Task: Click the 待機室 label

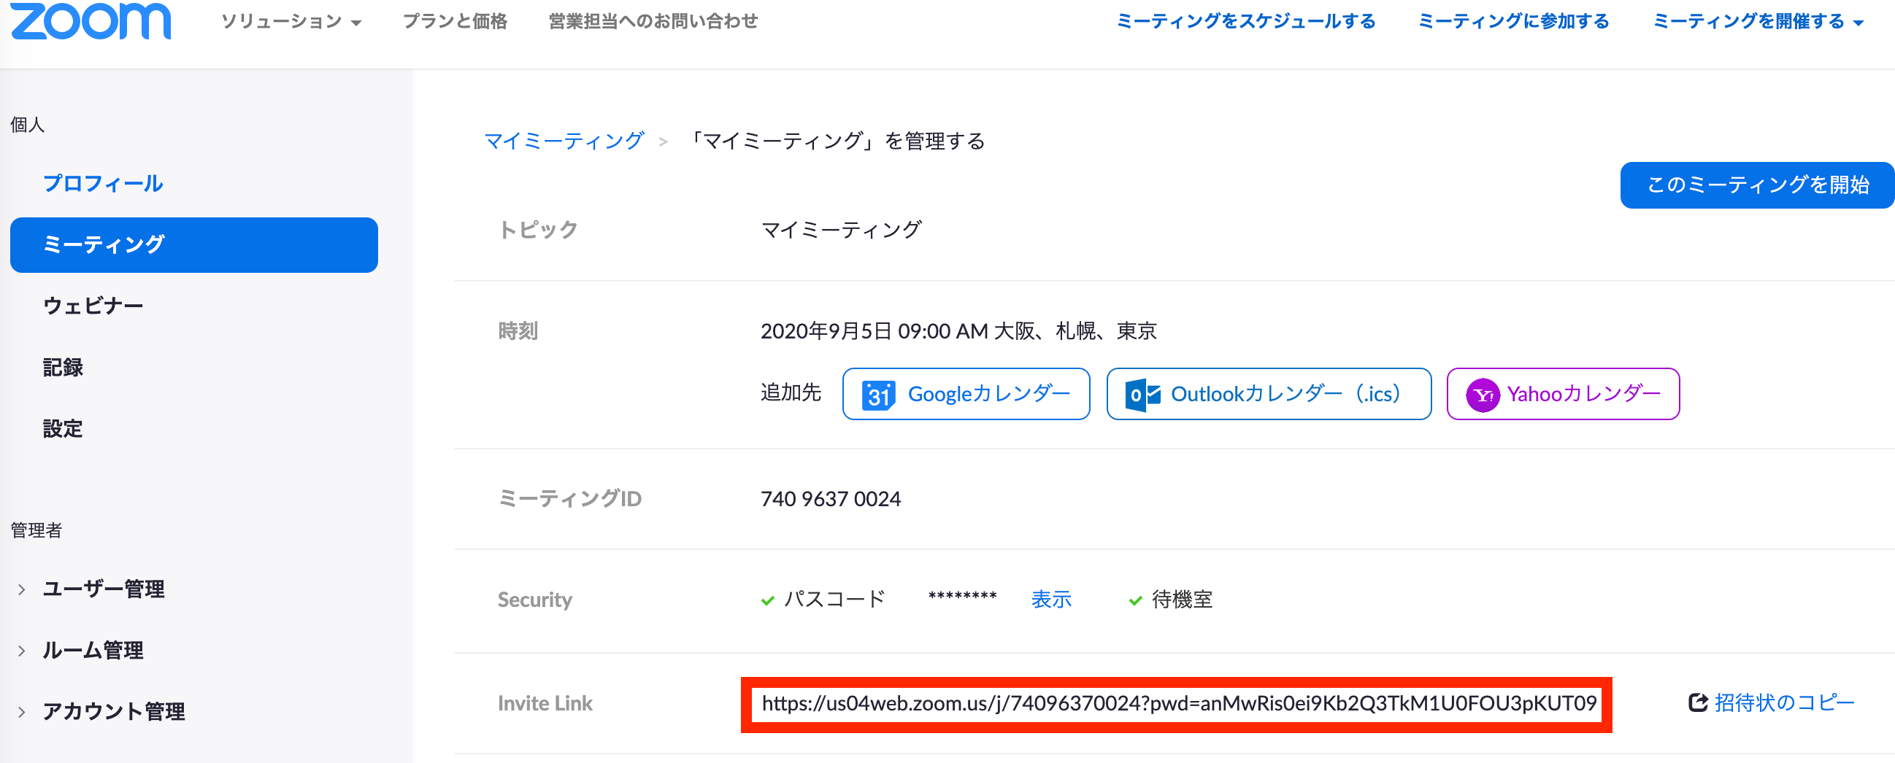Action: pyautogui.click(x=1182, y=599)
